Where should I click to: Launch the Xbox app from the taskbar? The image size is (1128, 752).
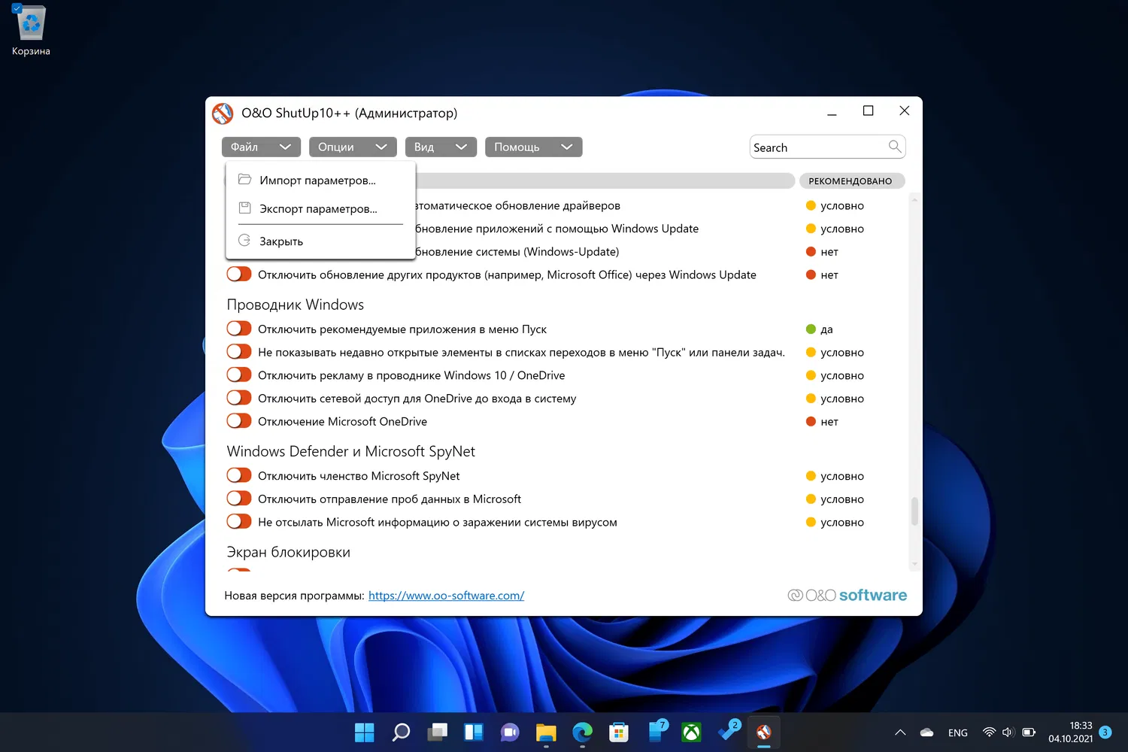691,732
